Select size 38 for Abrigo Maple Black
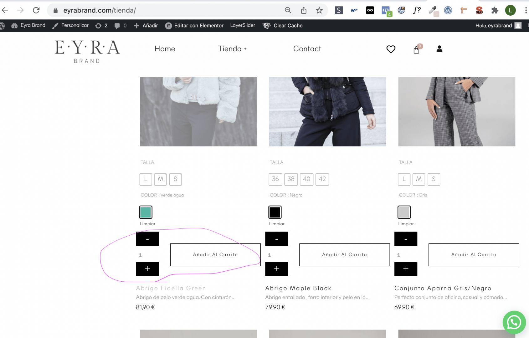Screen dimensions: 529x338 291,179
